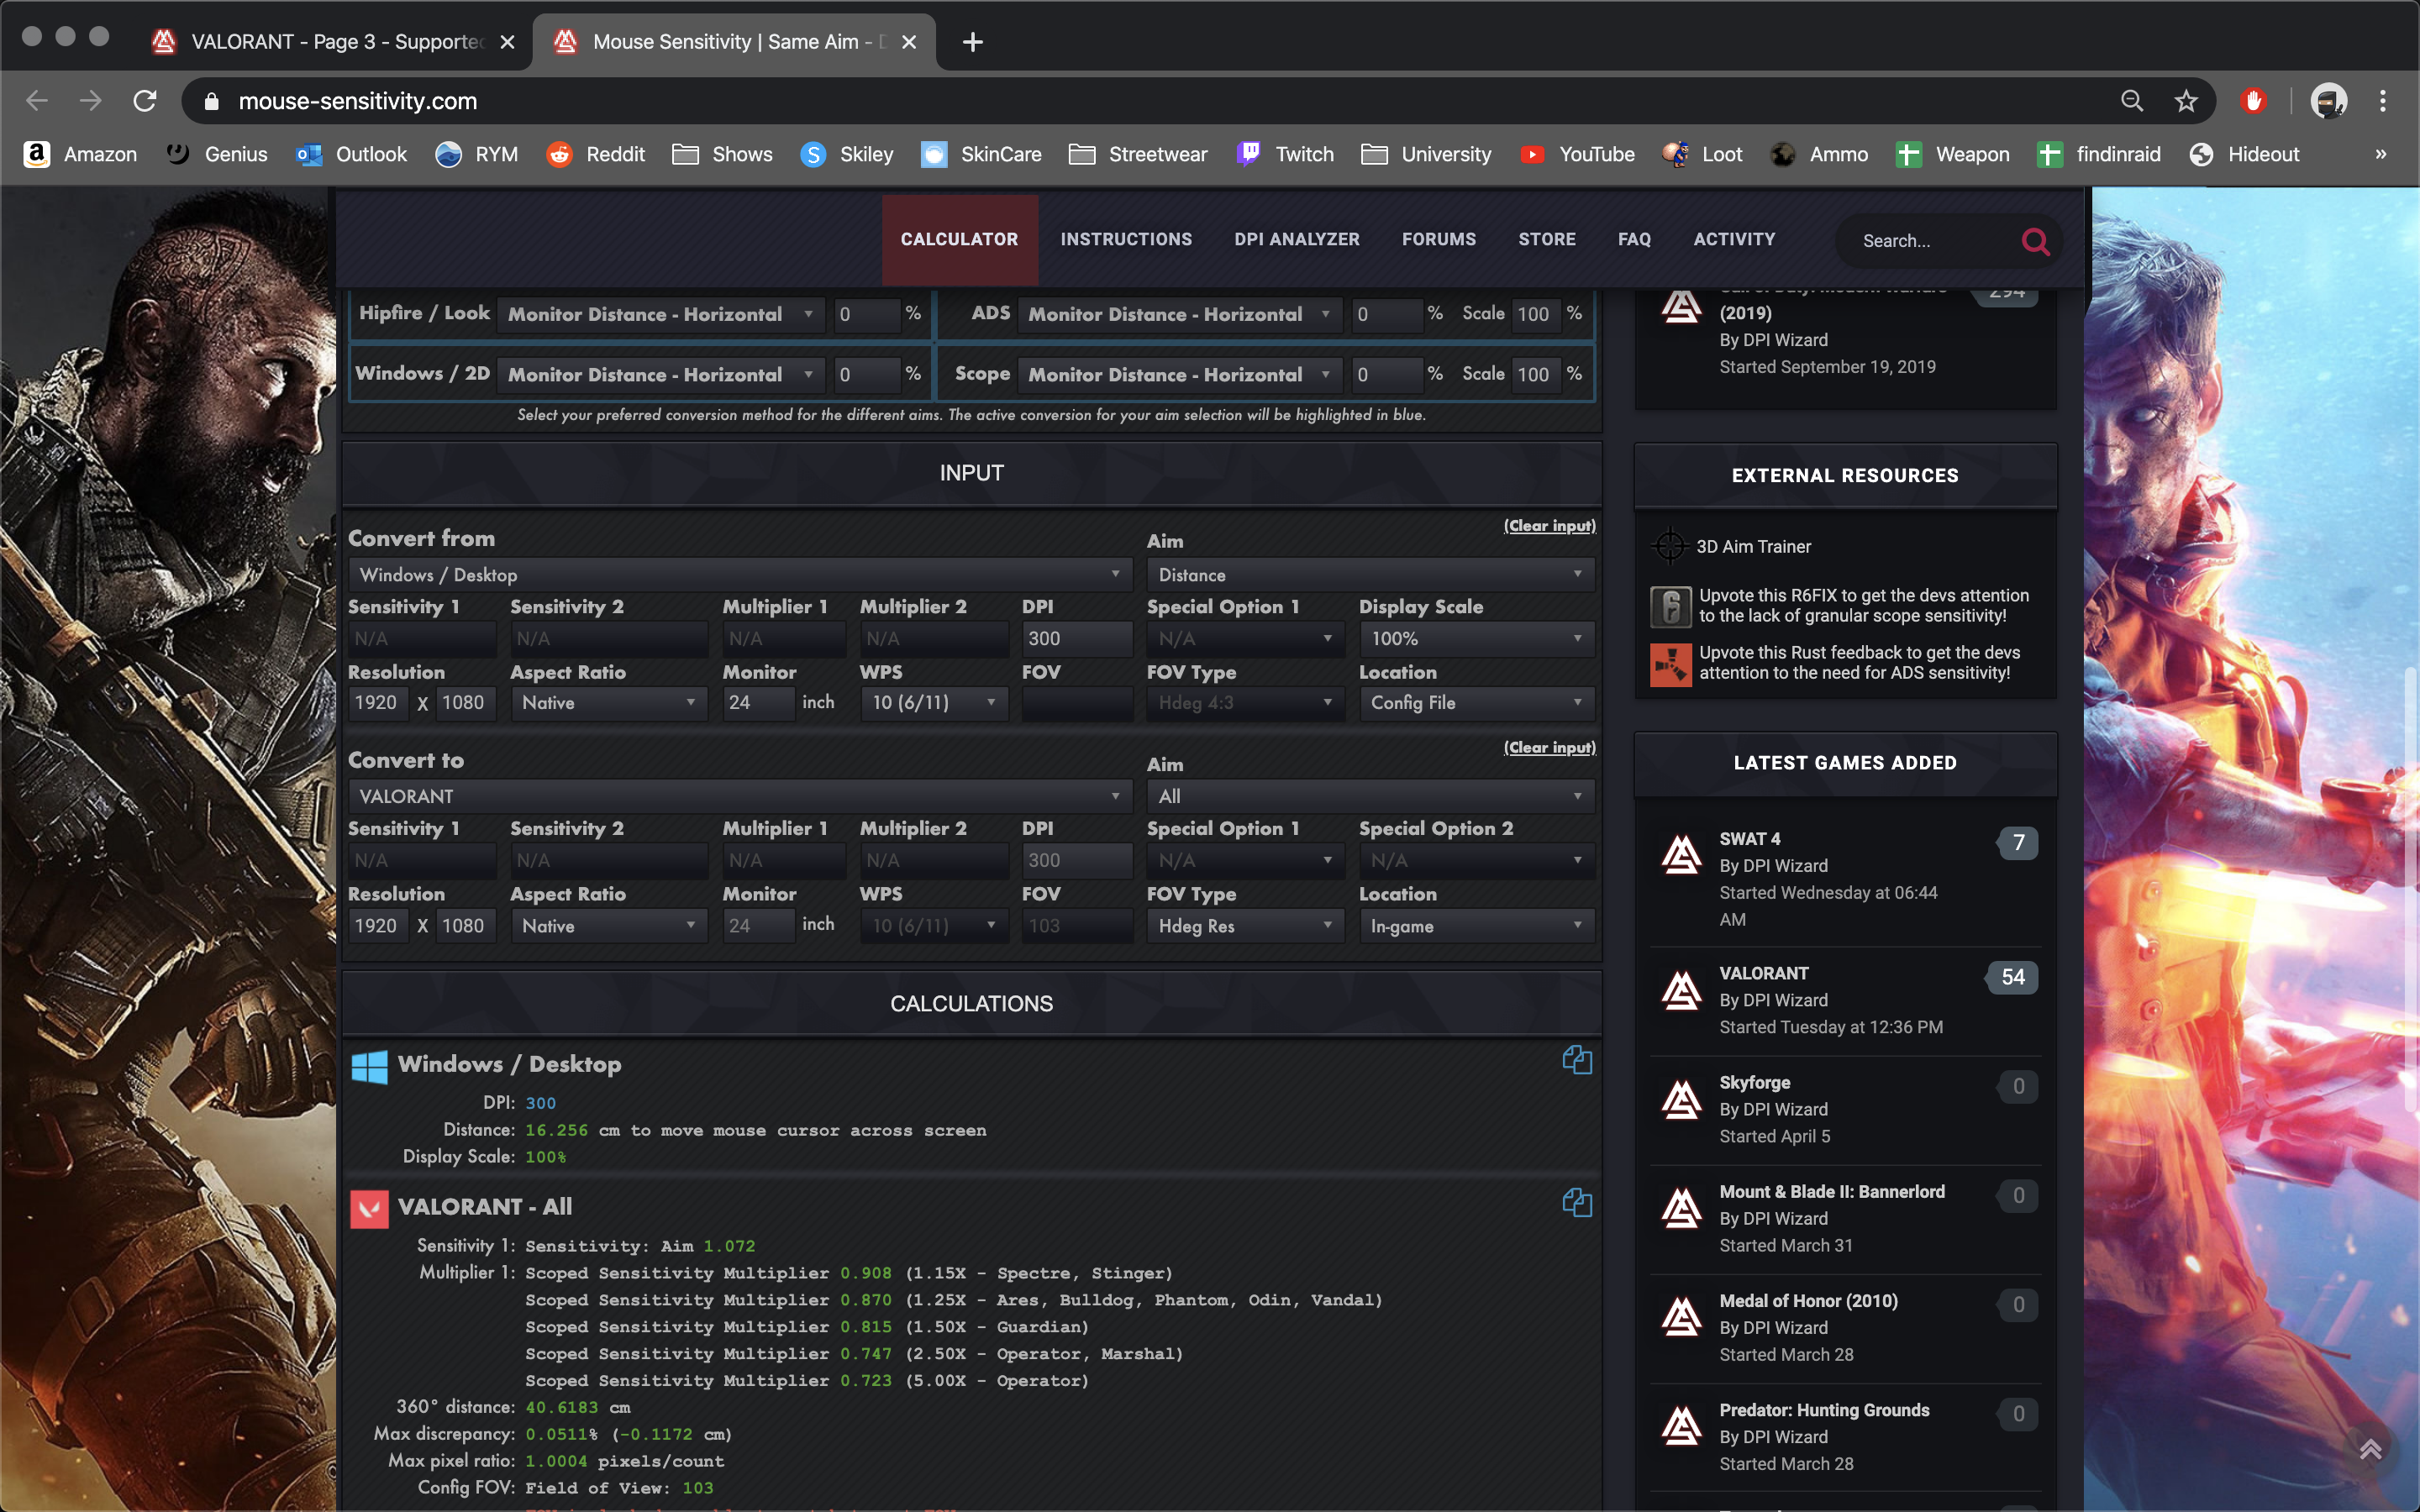Bookmark this page with the star icon
Viewport: 2420px width, 1512px height.
[2186, 101]
